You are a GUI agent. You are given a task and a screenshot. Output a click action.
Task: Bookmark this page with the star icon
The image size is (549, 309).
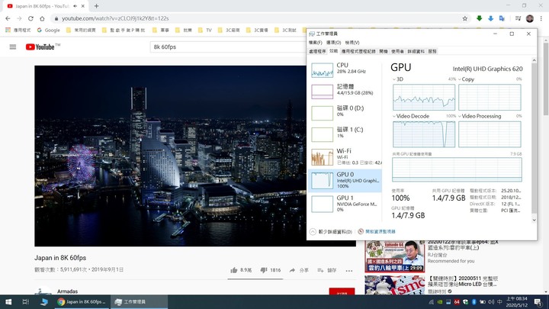465,18
